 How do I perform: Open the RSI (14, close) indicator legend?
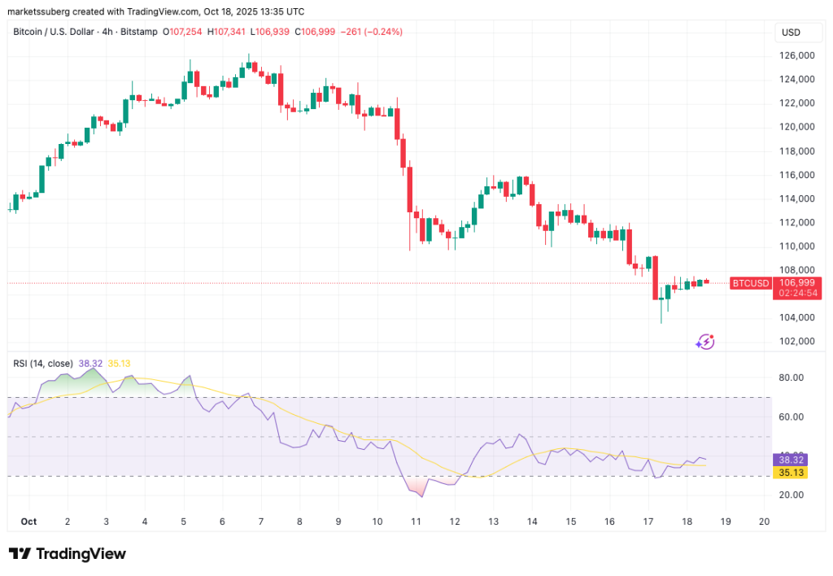coord(43,363)
